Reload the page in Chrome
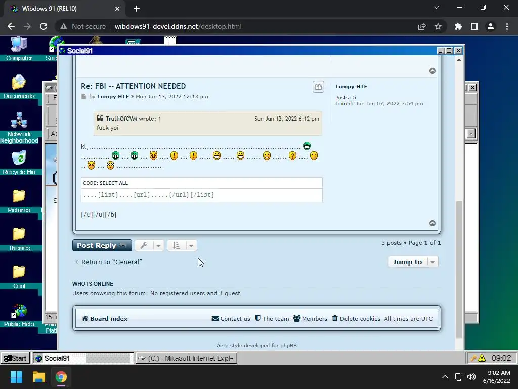The width and height of the screenshot is (518, 389). point(44,26)
